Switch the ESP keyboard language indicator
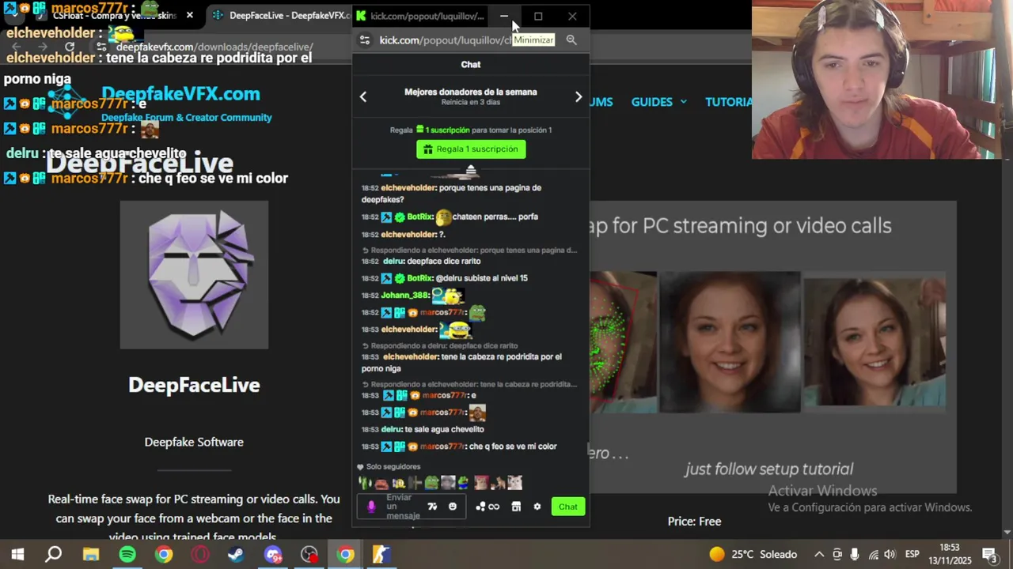Viewport: 1013px width, 569px height. tap(912, 555)
